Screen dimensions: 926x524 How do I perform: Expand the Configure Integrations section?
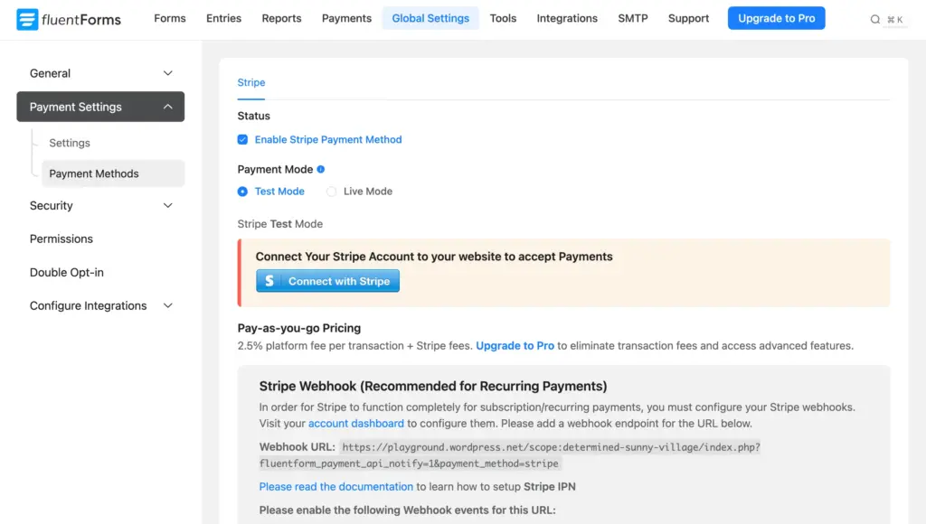pyautogui.click(x=167, y=305)
